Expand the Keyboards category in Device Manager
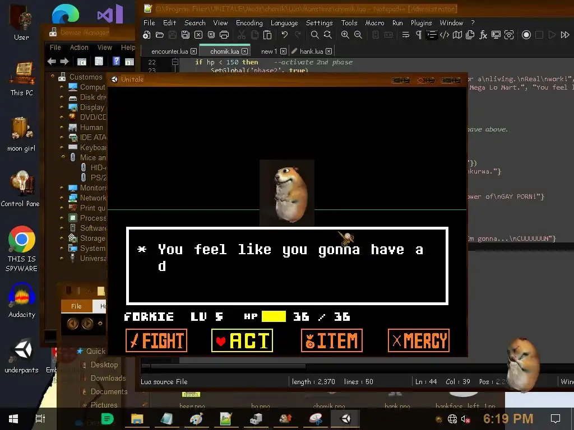574x430 pixels. 62,147
